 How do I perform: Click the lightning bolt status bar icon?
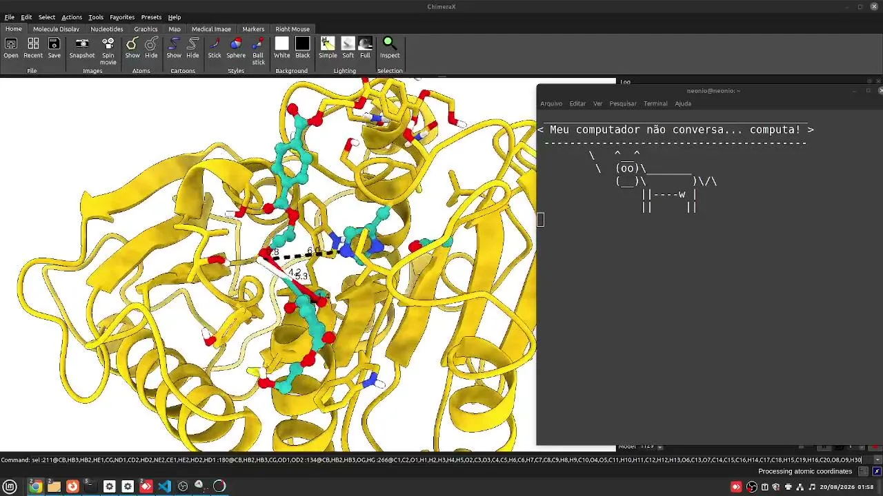coord(877,471)
